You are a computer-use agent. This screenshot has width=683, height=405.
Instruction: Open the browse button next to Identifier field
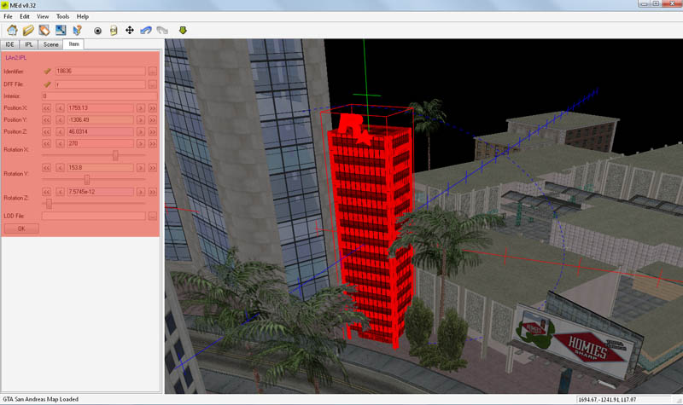click(152, 72)
